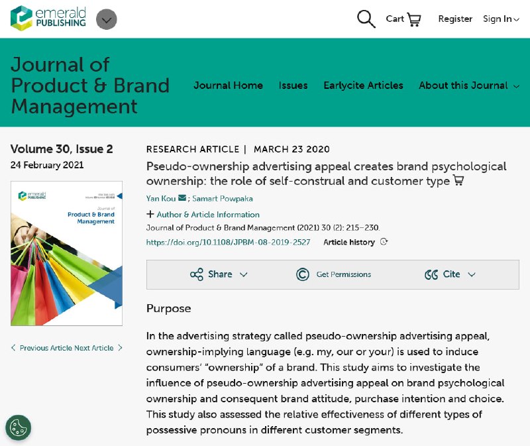Expand Author & Article Information
Image resolution: width=530 pixels, height=446 pixels.
pos(203,214)
